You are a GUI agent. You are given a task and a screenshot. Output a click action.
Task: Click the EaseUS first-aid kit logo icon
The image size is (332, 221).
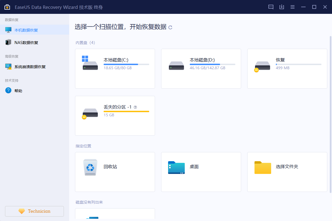point(7,7)
